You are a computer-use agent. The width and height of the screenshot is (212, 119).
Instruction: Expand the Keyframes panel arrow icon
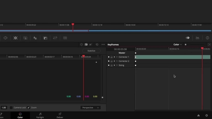point(209,45)
